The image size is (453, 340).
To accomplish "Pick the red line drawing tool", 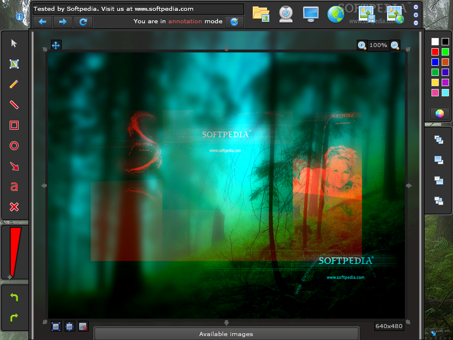I will [x=14, y=105].
